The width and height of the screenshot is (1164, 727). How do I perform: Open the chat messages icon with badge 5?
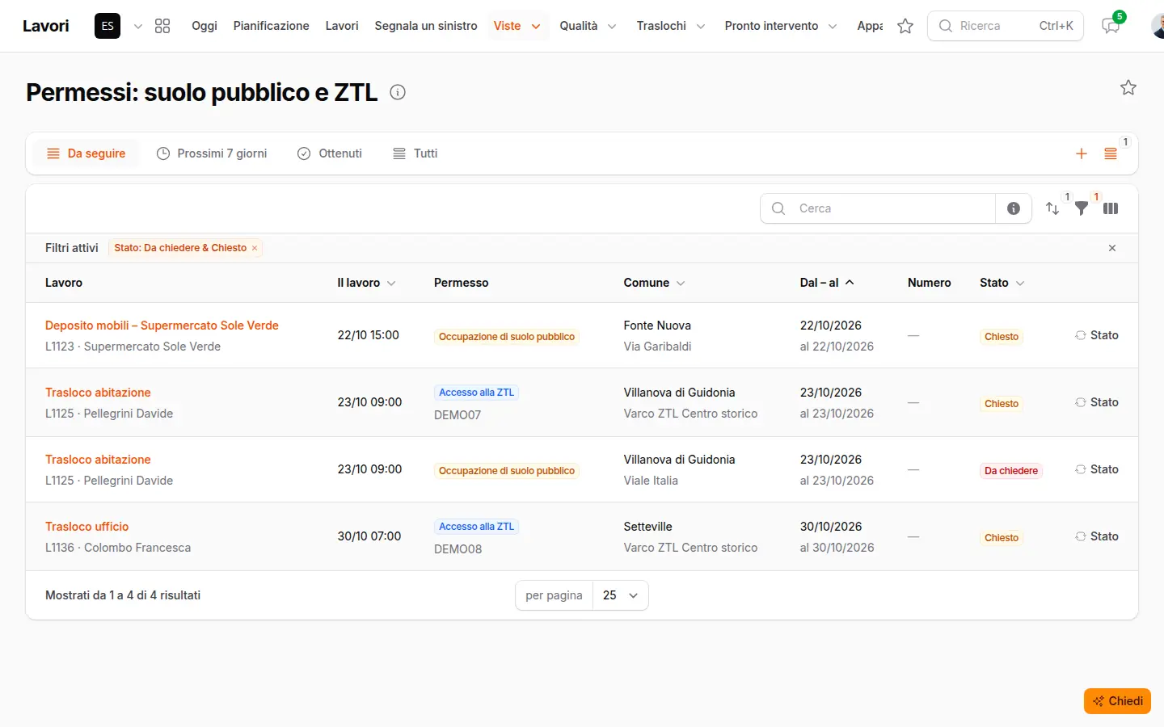[1111, 26]
